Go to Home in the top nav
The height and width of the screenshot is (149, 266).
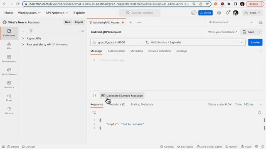[x=9, y=13]
